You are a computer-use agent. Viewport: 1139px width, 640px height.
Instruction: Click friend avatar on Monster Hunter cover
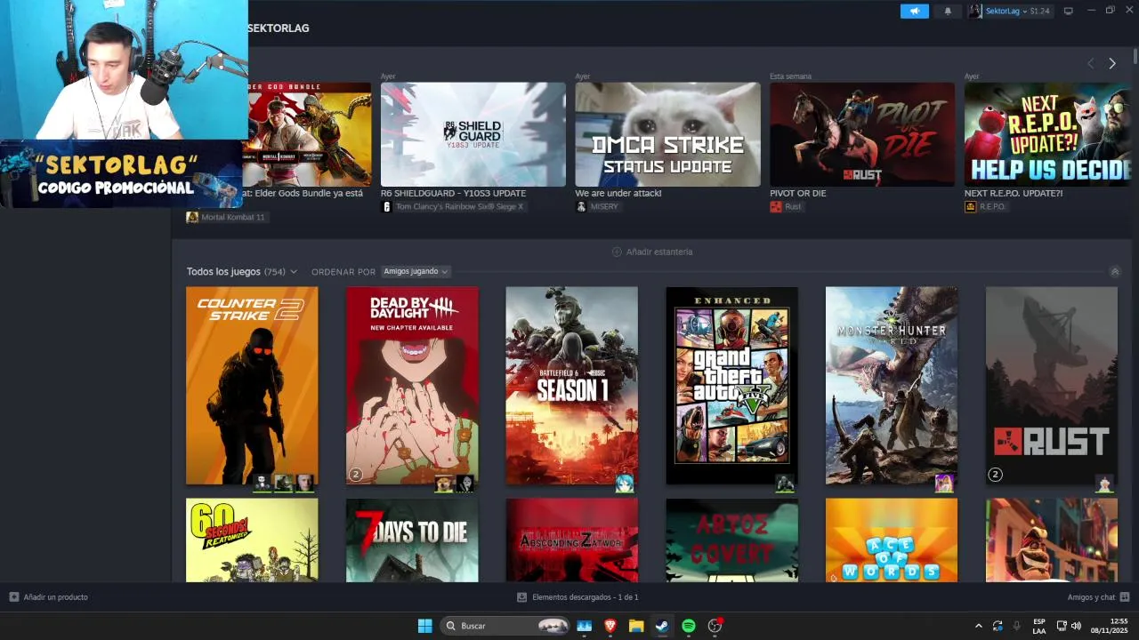[x=944, y=483]
